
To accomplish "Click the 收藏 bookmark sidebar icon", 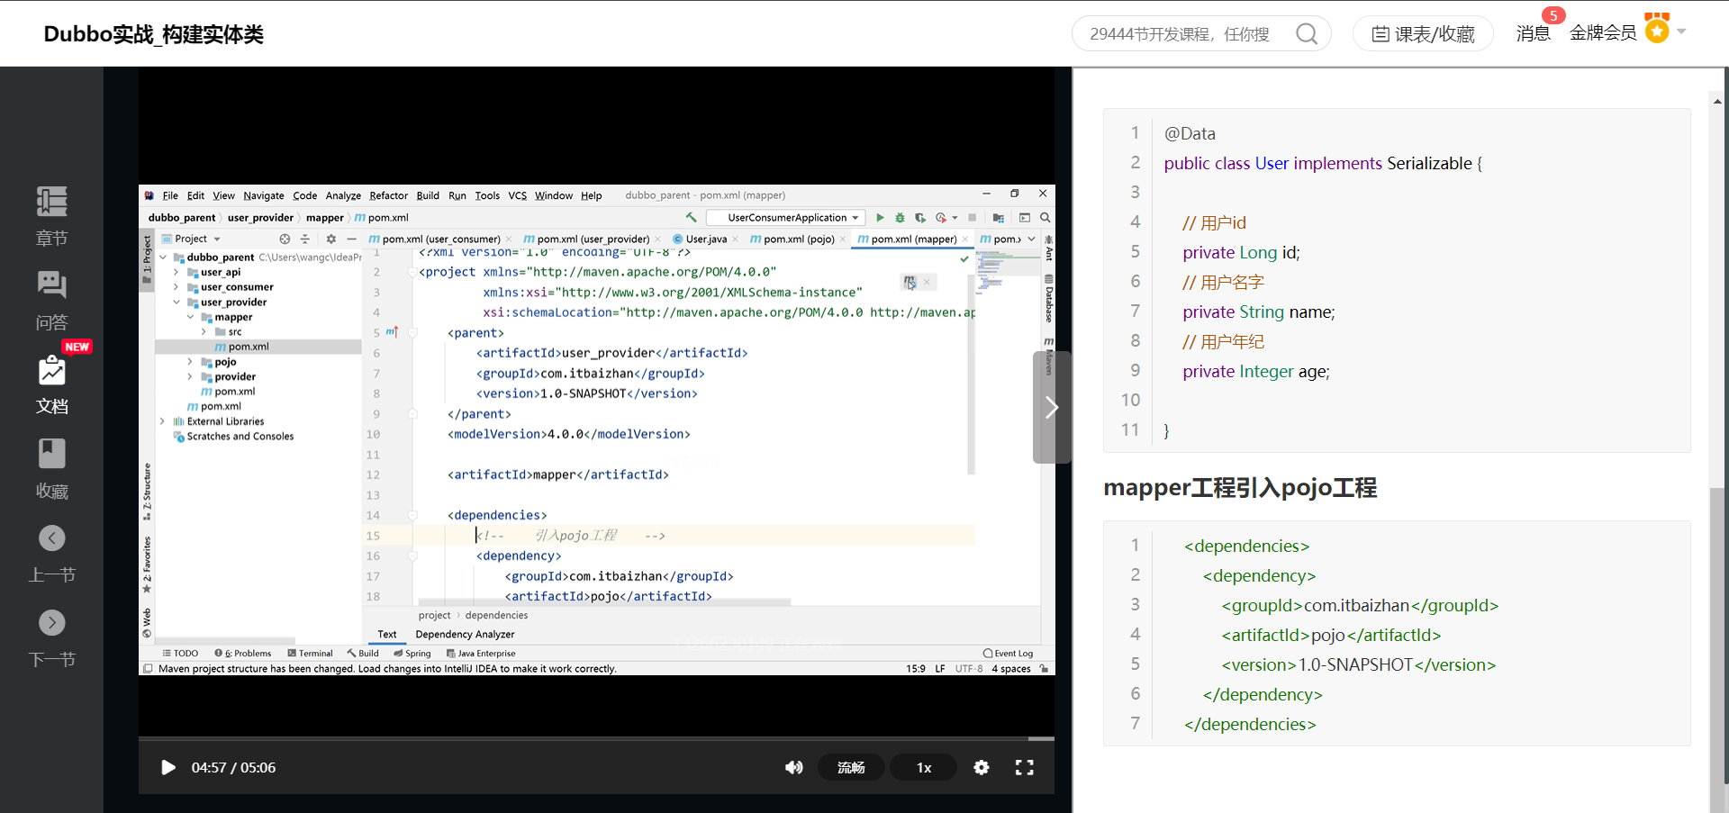I will tap(51, 469).
